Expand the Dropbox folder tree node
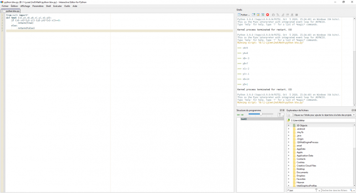 [288, 176]
